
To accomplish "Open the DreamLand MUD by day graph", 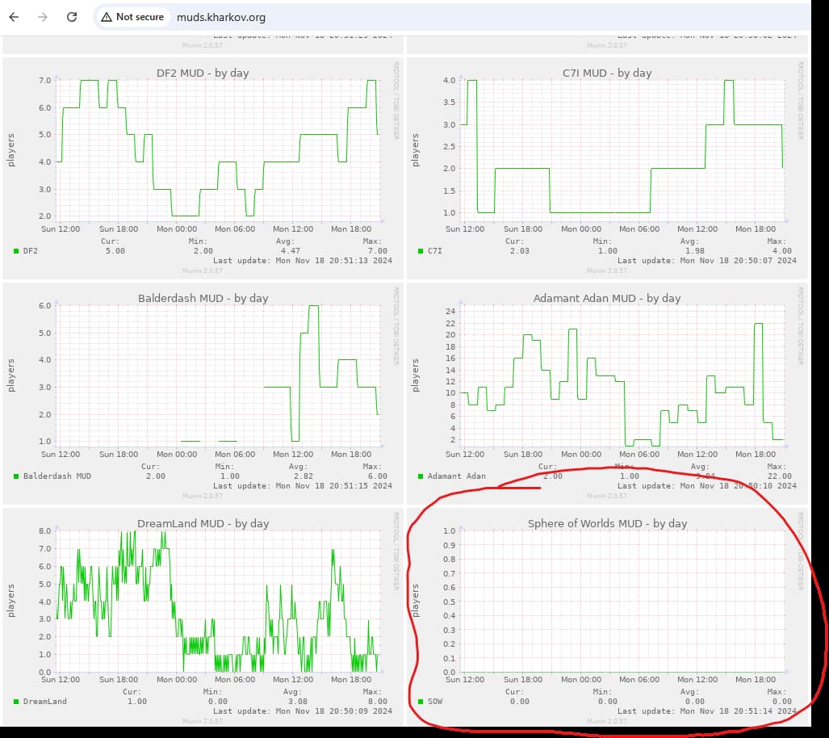I will [x=203, y=616].
